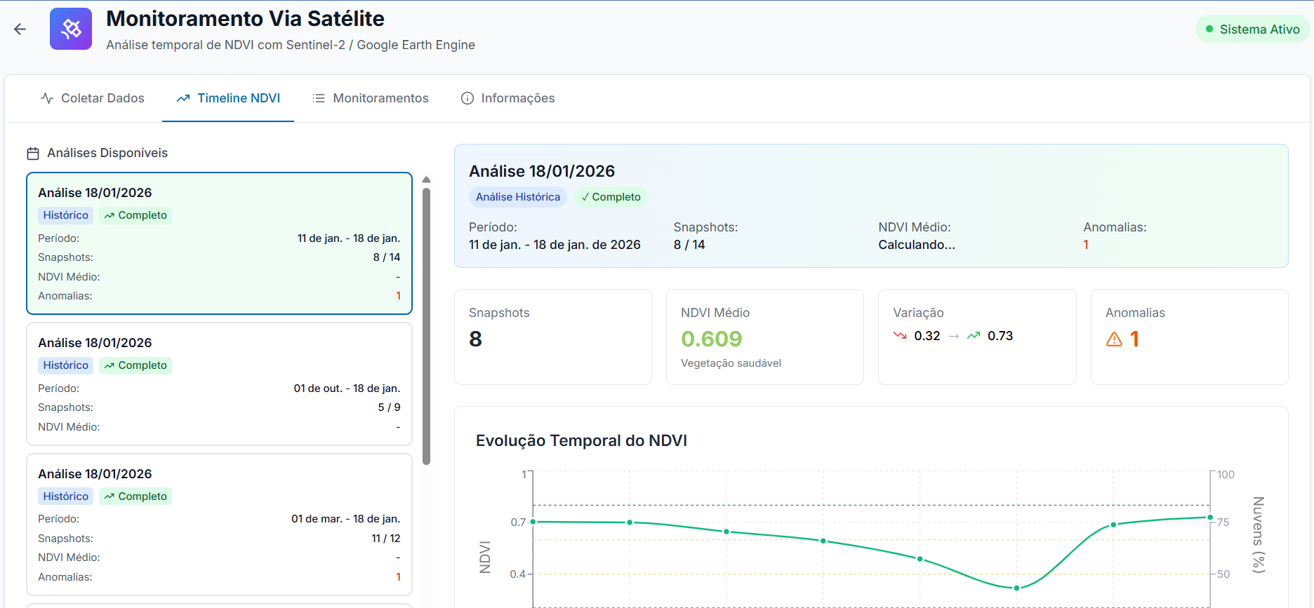Click the NDVI Médio 0.609 card

click(x=764, y=337)
